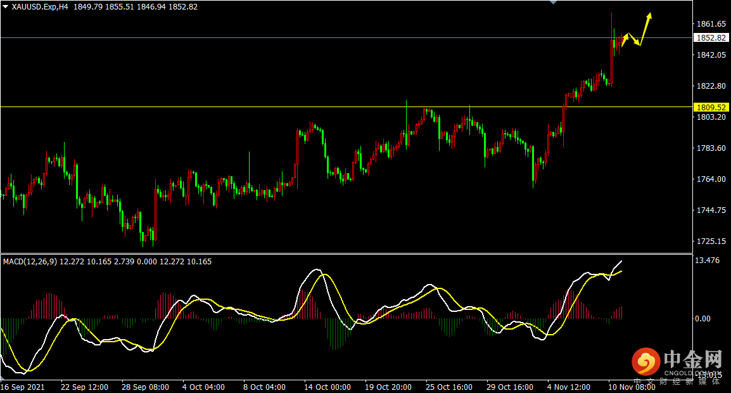The height and width of the screenshot is (393, 731).
Task: Click the 1822.80 price scale value
Action: (711, 86)
